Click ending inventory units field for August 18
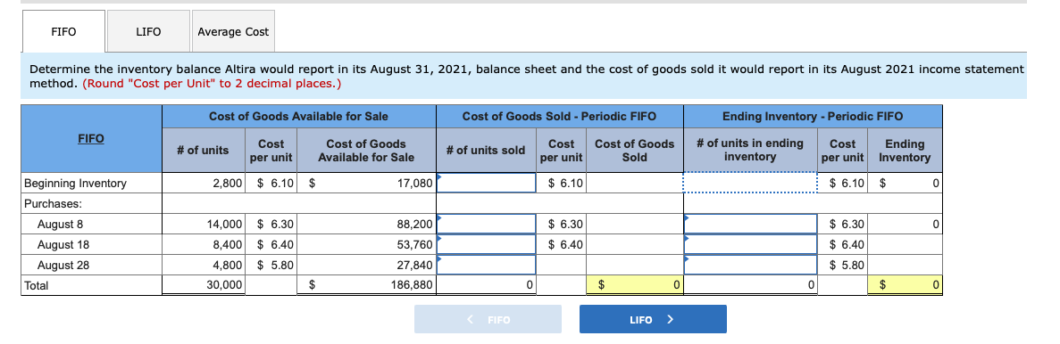Viewport: 1060px width, 344px height. (750, 244)
